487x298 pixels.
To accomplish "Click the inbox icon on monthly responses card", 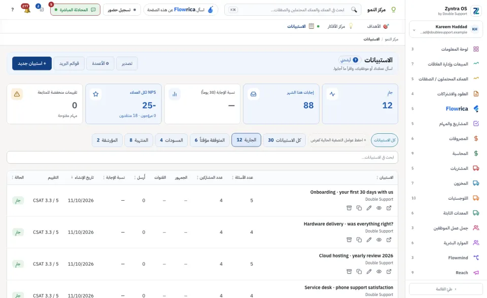I will tap(254, 94).
